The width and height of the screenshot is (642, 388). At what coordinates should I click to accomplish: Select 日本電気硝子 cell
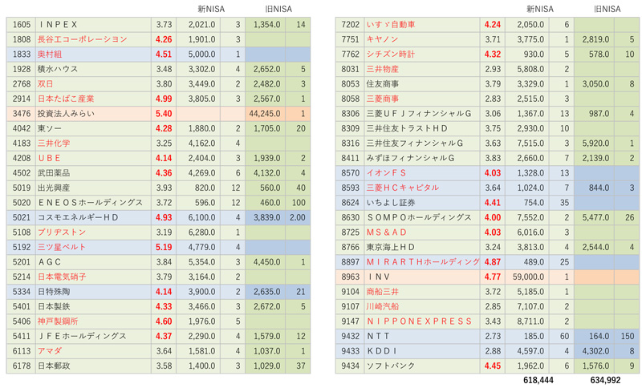point(93,277)
